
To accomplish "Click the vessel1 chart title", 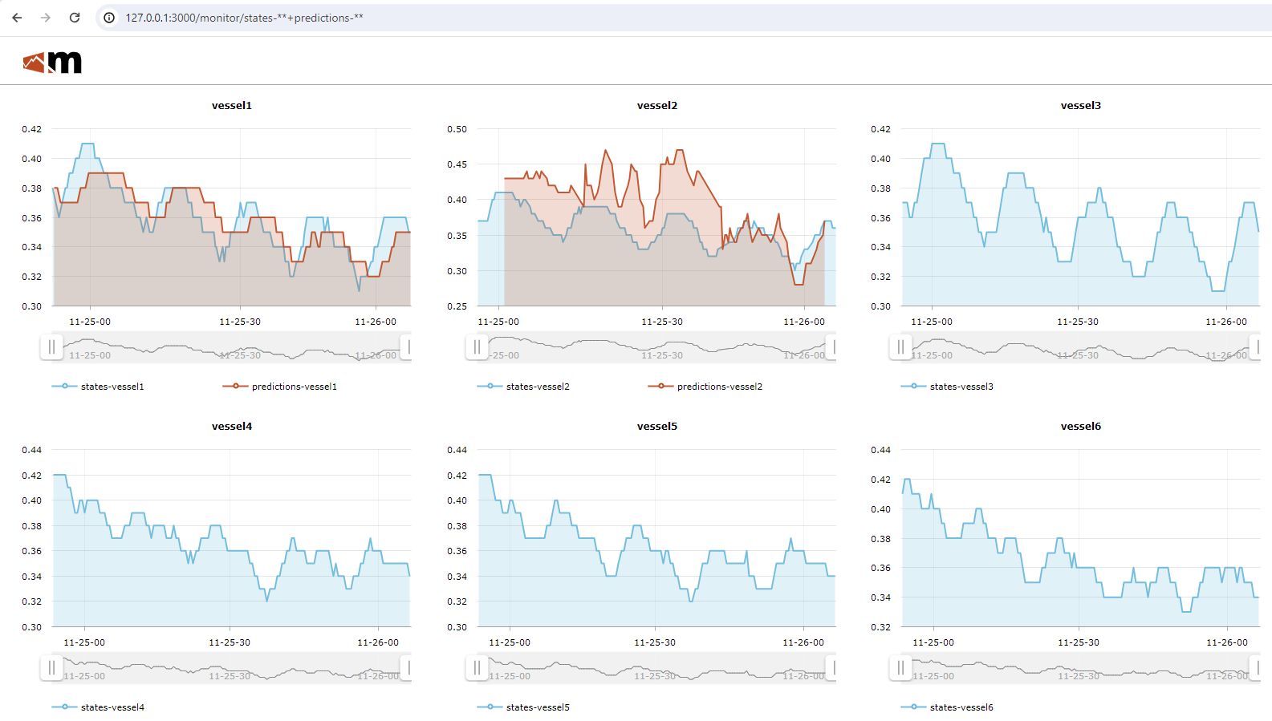I will [232, 106].
